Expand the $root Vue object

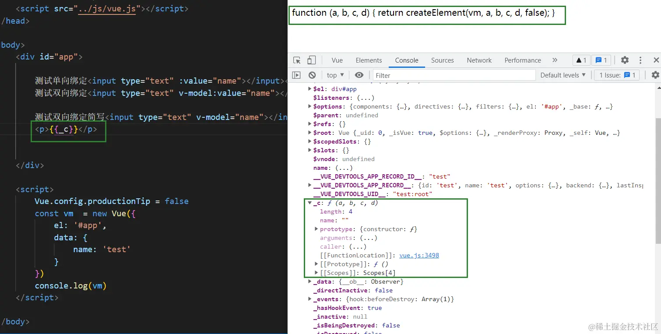click(310, 133)
